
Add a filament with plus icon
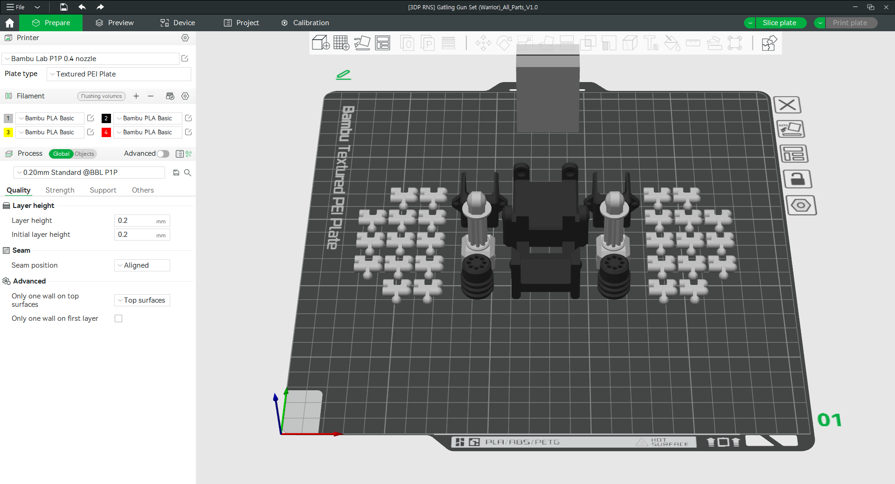[136, 96]
